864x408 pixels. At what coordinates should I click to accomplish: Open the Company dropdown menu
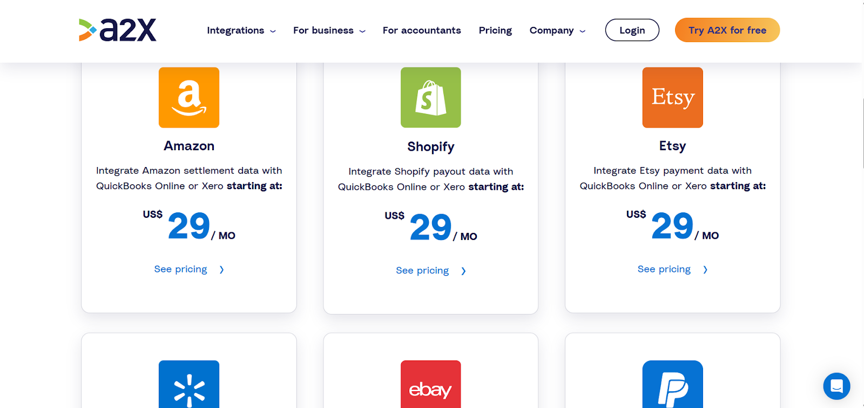tap(557, 30)
